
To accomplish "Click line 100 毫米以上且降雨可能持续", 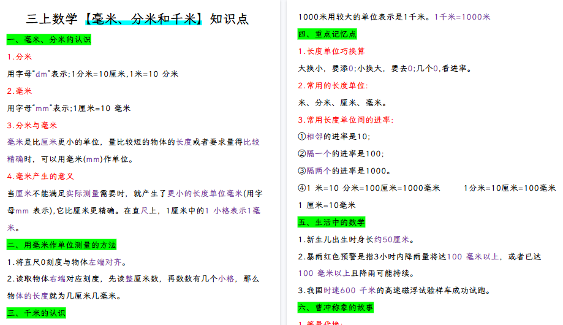I will [357, 273].
